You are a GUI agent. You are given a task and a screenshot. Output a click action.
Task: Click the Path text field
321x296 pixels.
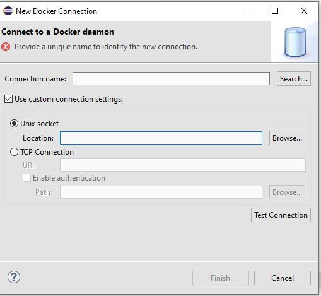161,192
